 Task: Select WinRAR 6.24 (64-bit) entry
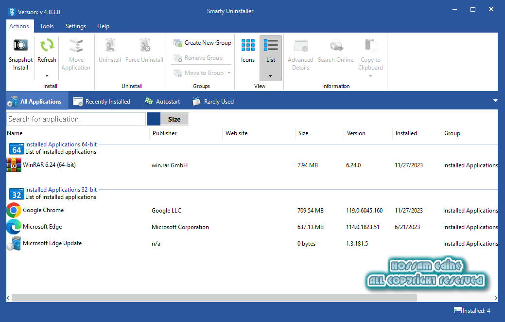(x=49, y=165)
